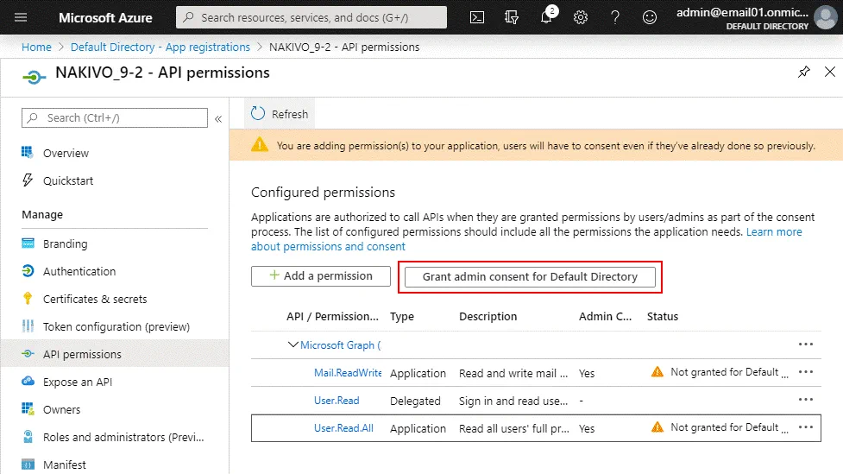Click admin@email01 account name

click(x=742, y=12)
